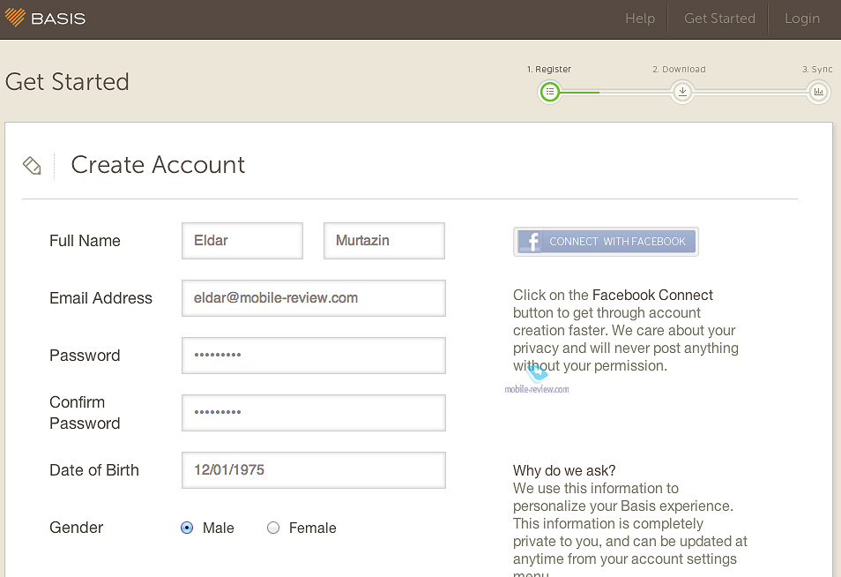Viewport: 841px width, 577px height.
Task: Click the 'Why do we ask?' heading
Action: point(564,471)
